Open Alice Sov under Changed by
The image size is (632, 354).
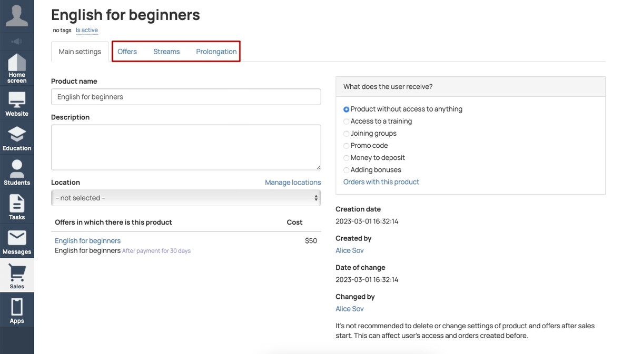click(350, 309)
